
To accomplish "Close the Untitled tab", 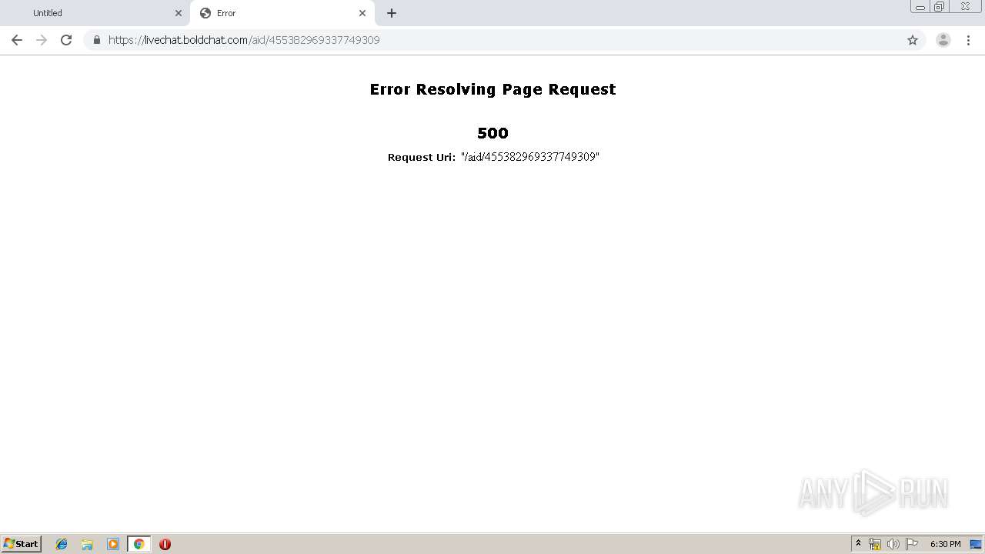I will point(179,13).
